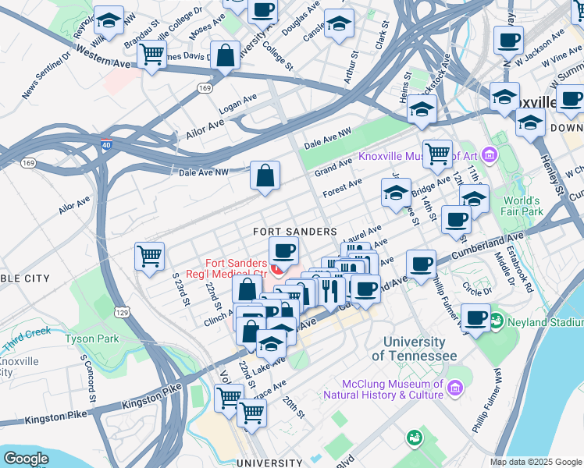The image size is (584, 468).
Task: Click the cafe marker on Cumberland Ave at Phillip Fulmer Way
Action: click(421, 266)
